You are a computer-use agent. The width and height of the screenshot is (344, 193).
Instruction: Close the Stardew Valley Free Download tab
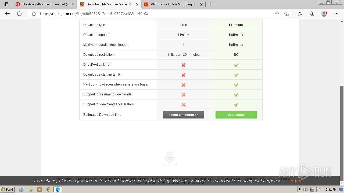point(73,4)
